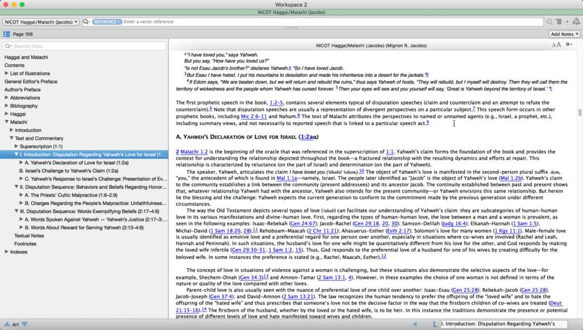Collapse the Malachi section in contents

[x=7, y=122]
